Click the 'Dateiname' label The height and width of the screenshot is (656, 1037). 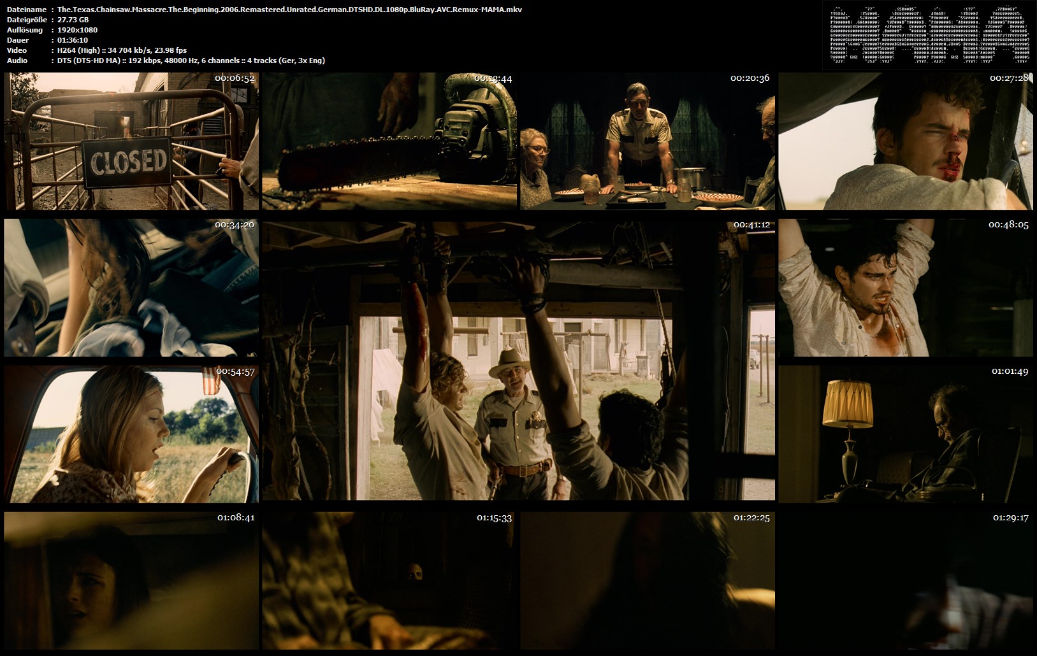pos(26,10)
